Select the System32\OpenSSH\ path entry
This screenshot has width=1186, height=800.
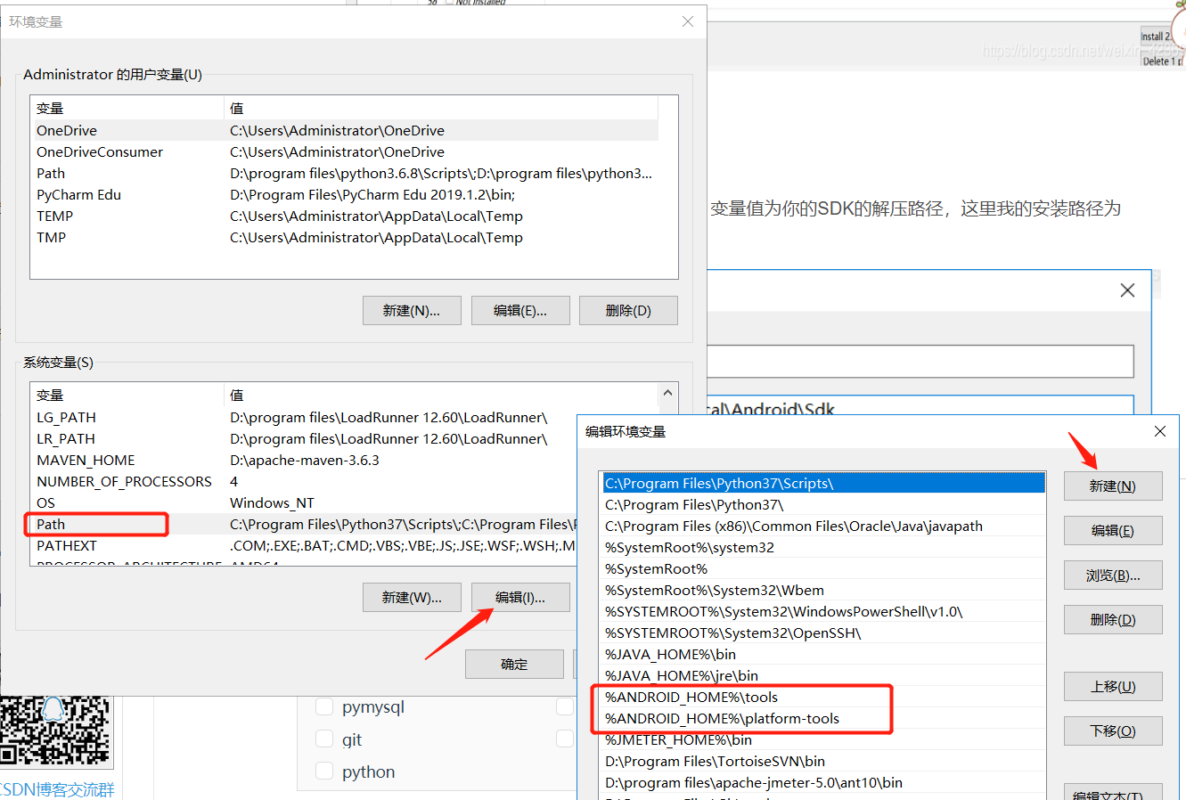click(823, 633)
